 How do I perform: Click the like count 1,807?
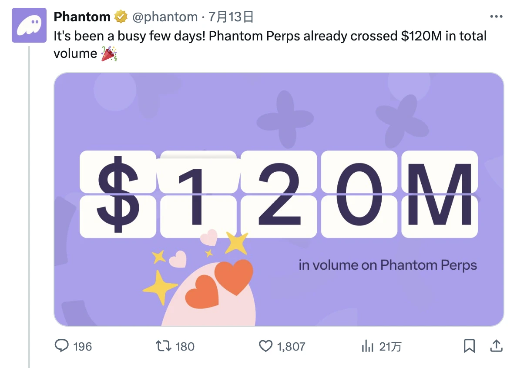pyautogui.click(x=291, y=347)
